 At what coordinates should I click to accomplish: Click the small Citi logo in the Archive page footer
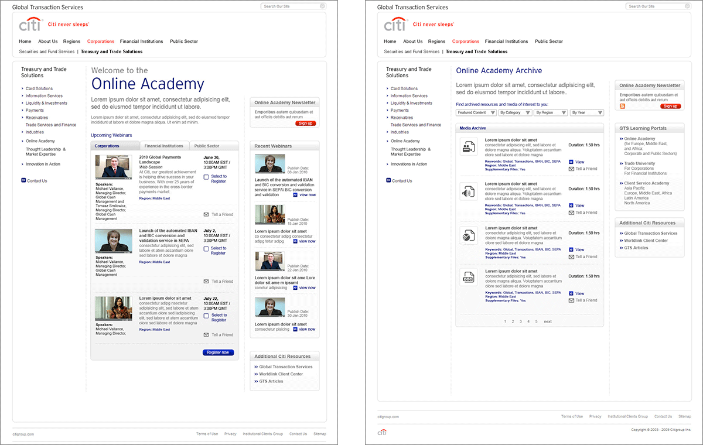tap(382, 431)
